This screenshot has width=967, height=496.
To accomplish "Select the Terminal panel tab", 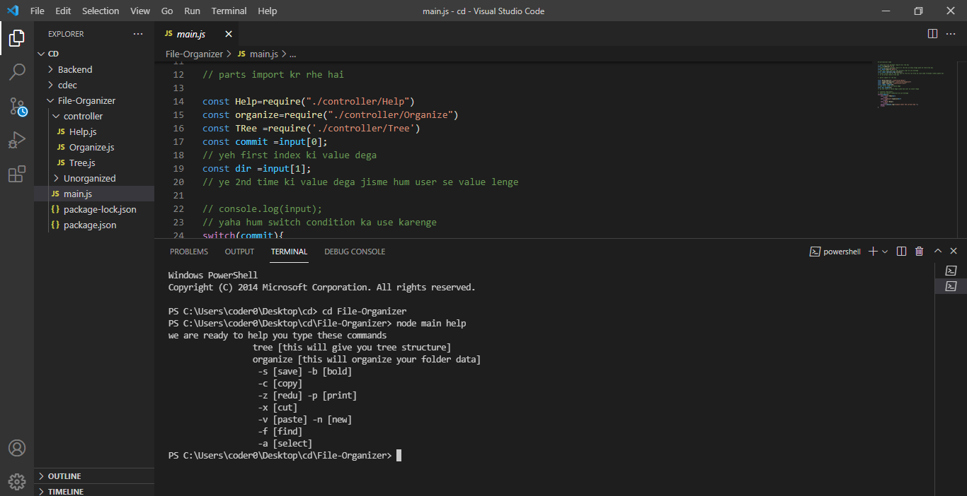I will point(289,252).
